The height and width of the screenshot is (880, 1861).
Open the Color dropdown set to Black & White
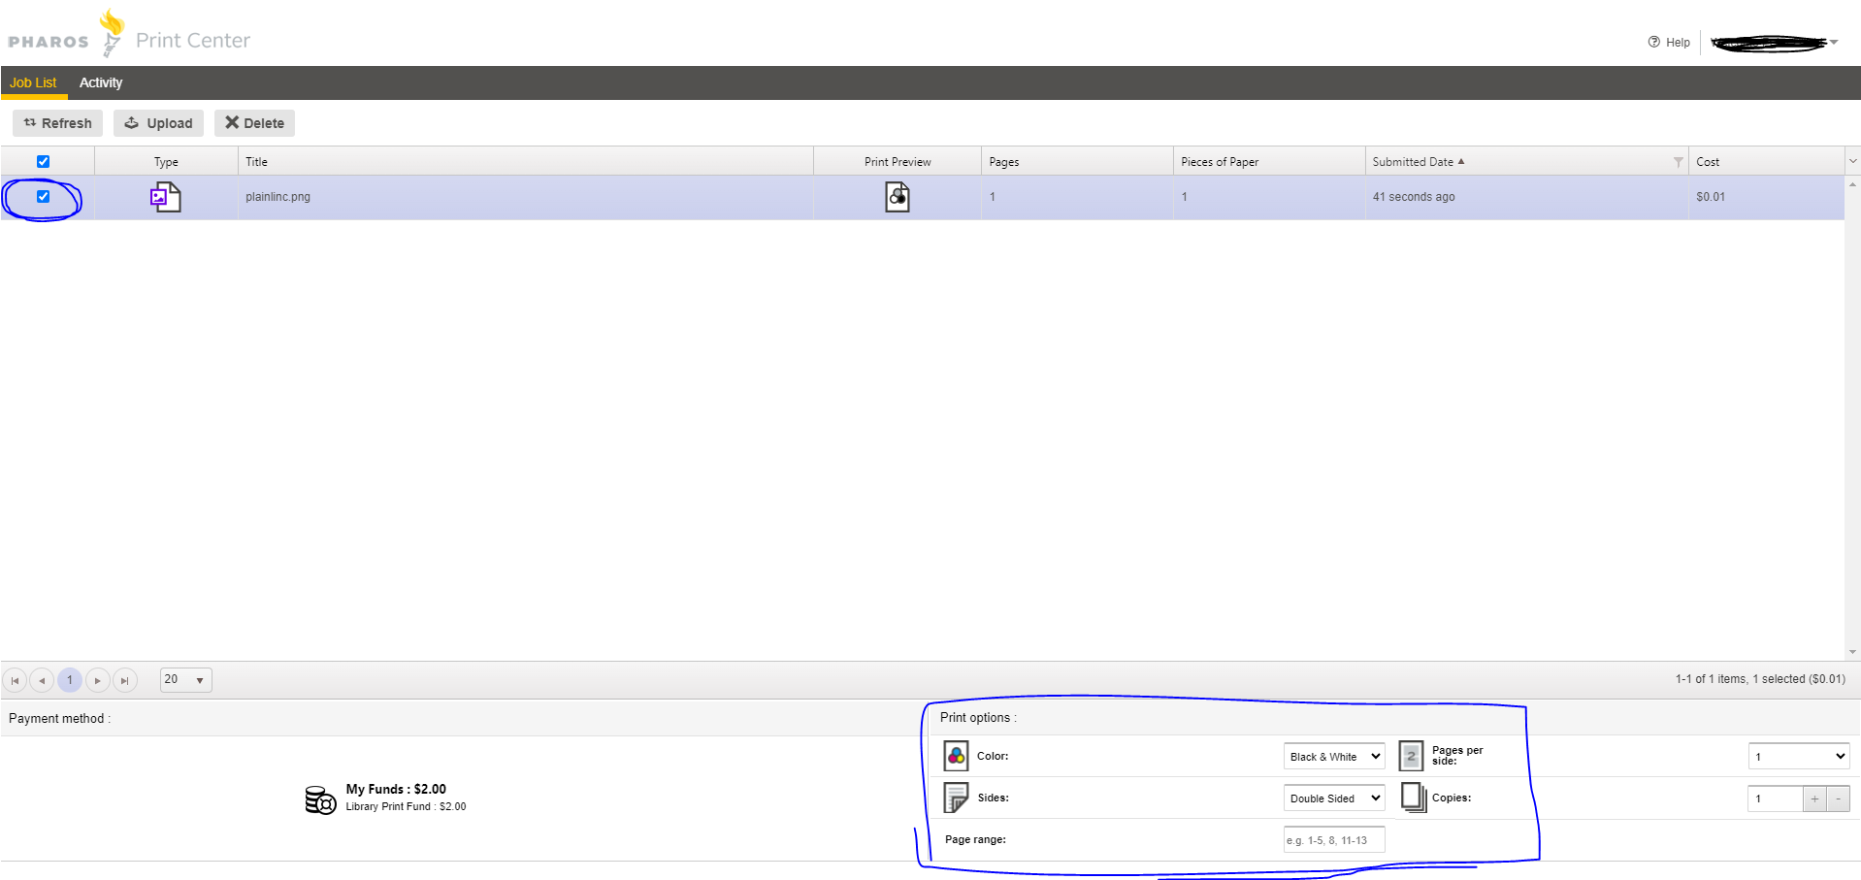point(1334,757)
